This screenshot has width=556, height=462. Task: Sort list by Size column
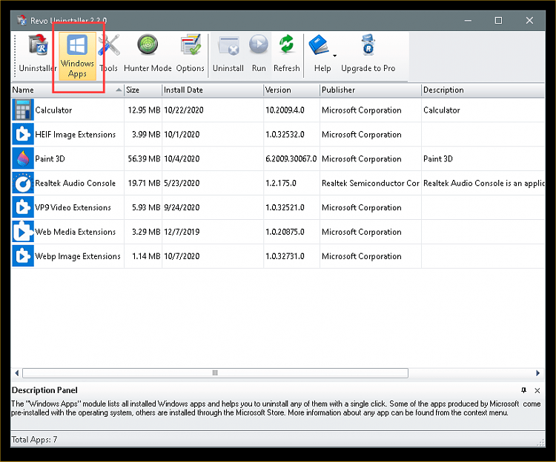(143, 90)
